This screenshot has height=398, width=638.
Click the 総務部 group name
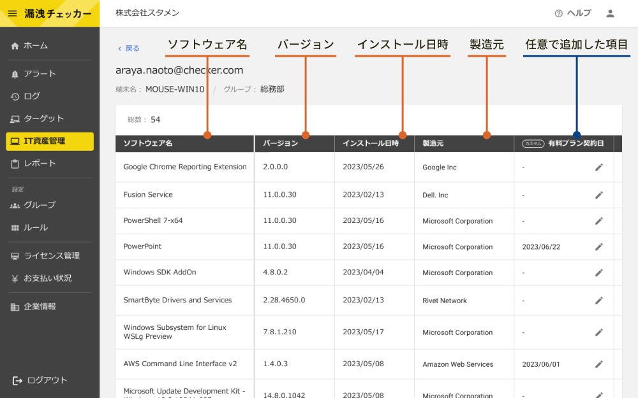pos(272,89)
